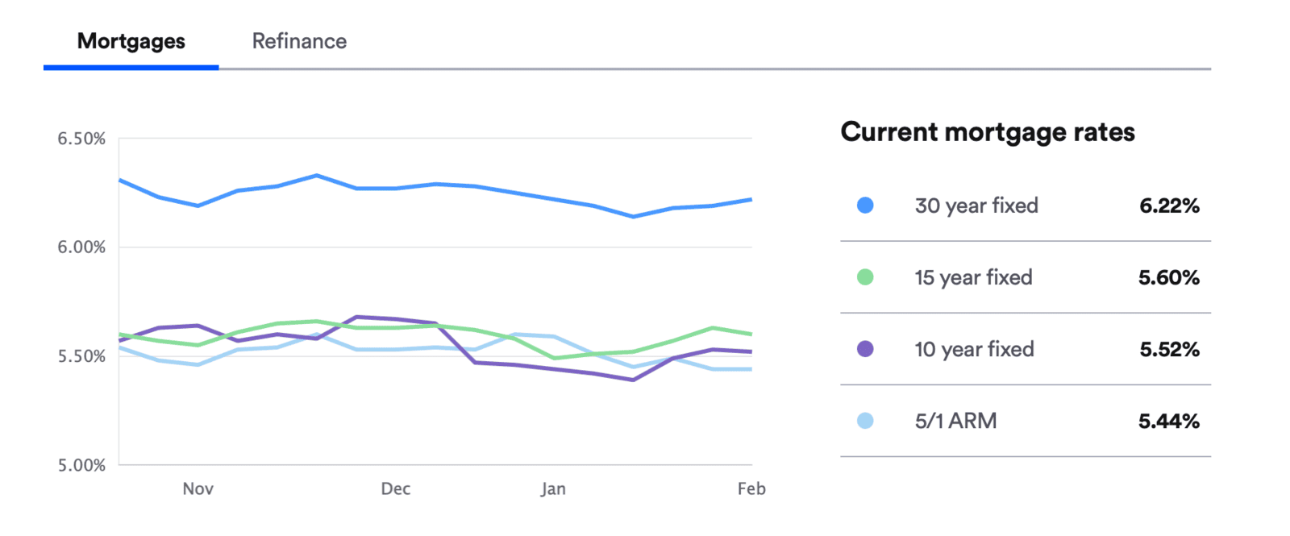Click the blue color marker for 30 year fixed

[x=865, y=206]
